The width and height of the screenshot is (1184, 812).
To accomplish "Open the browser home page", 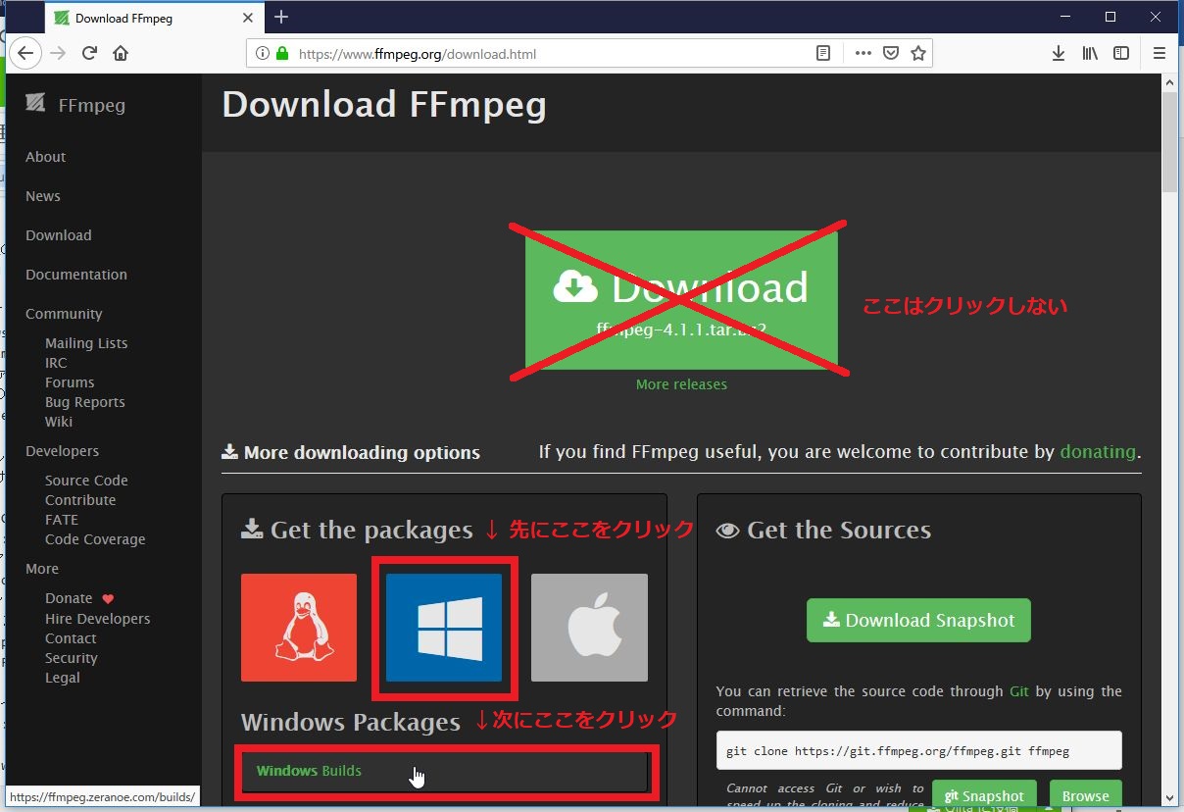I will 120,53.
